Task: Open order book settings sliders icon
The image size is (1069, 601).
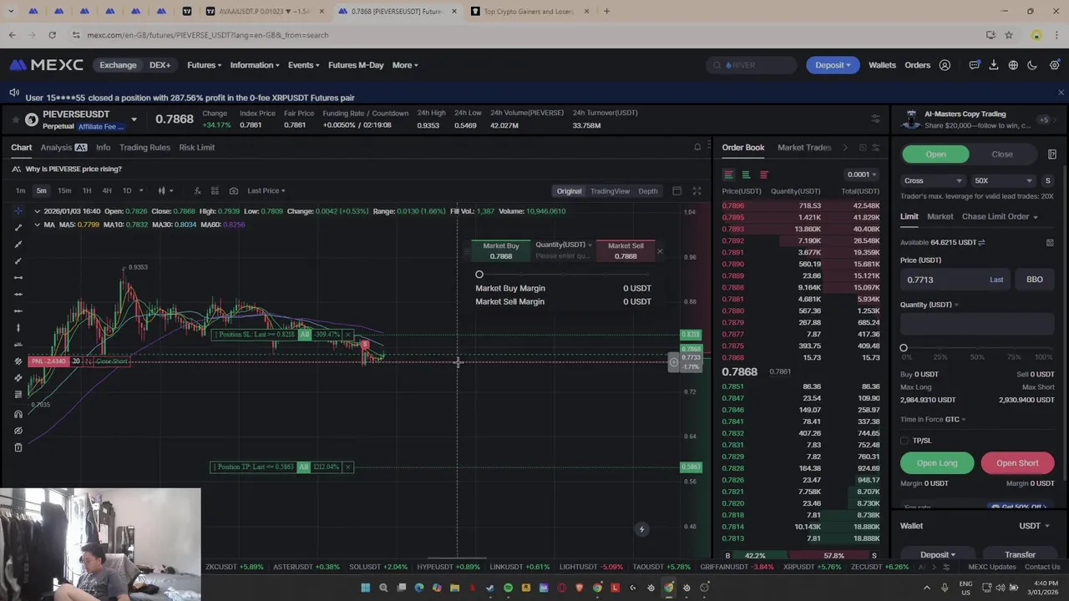Action: pyautogui.click(x=875, y=148)
